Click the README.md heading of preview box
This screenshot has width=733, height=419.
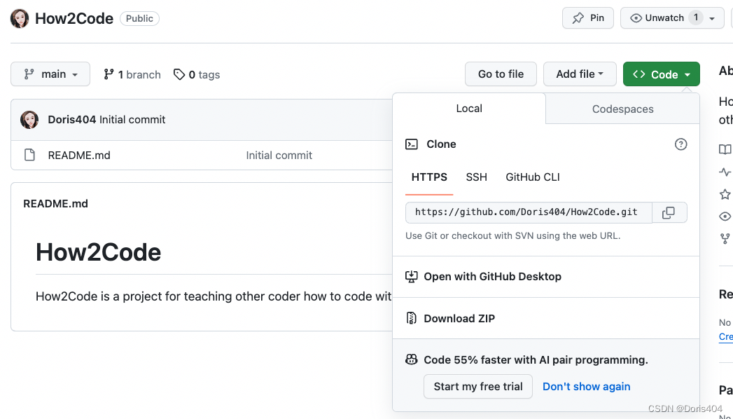[x=55, y=203]
